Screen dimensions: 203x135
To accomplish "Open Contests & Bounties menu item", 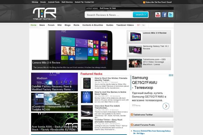I will point(93,25).
